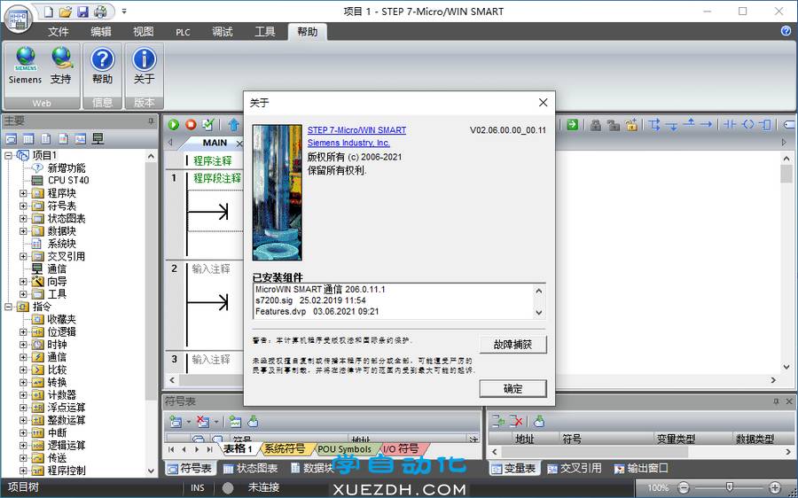798x498 pixels.
Task: Click the zoom slider handle in status bar
Action: point(730,487)
